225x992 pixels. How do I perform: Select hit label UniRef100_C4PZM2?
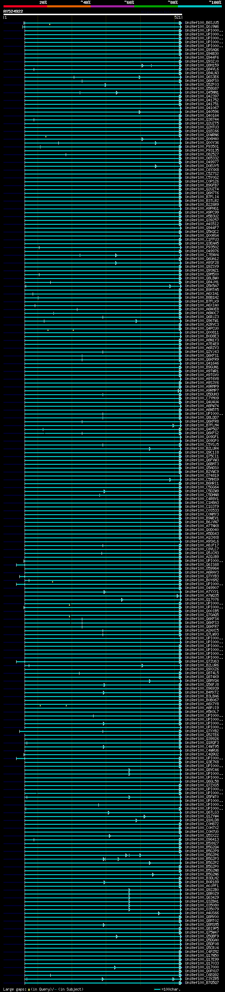(201, 952)
